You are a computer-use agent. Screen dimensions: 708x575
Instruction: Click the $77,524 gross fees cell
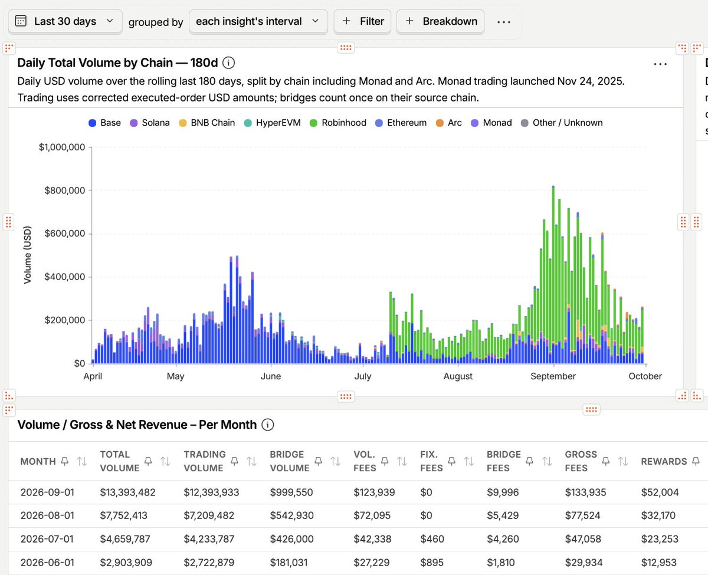coord(582,515)
